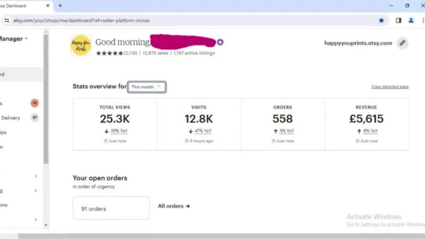Open the 'This month' stats period dropdown

[x=147, y=87]
